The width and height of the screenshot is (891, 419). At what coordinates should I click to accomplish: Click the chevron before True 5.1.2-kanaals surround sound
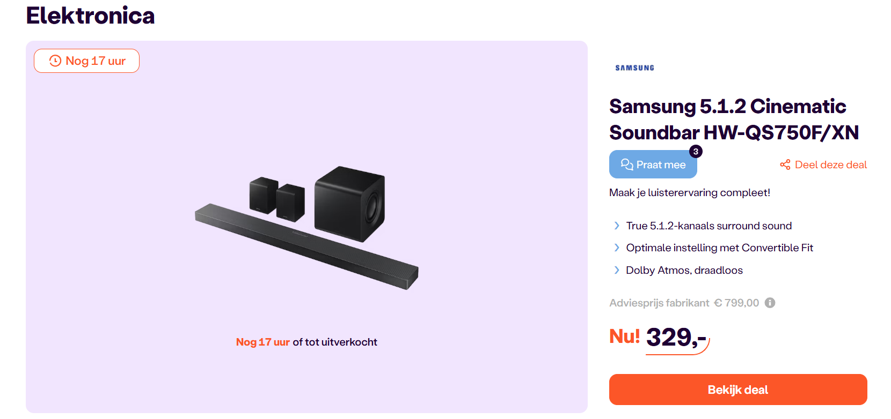coord(617,226)
